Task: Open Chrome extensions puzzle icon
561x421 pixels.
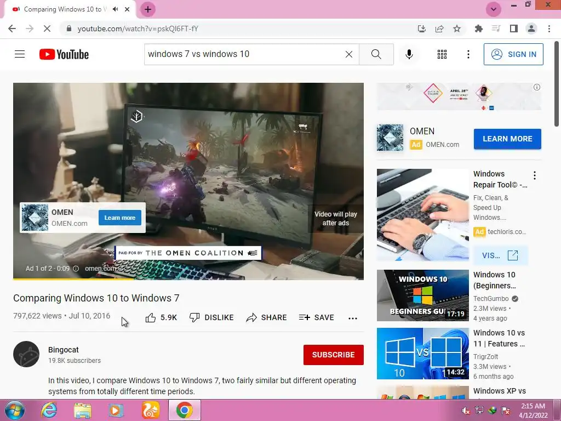Action: tap(478, 29)
